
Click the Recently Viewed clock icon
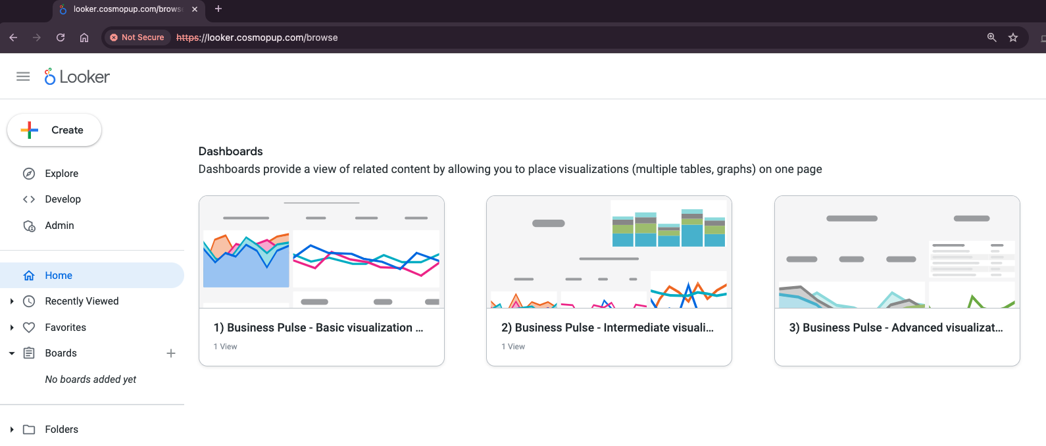coord(29,301)
